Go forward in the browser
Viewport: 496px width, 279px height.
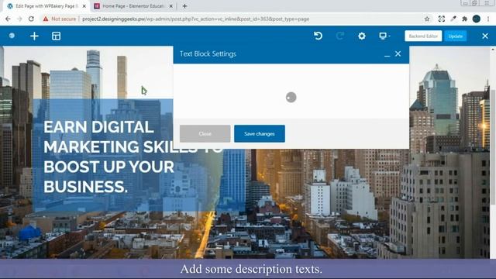pyautogui.click(x=19, y=19)
